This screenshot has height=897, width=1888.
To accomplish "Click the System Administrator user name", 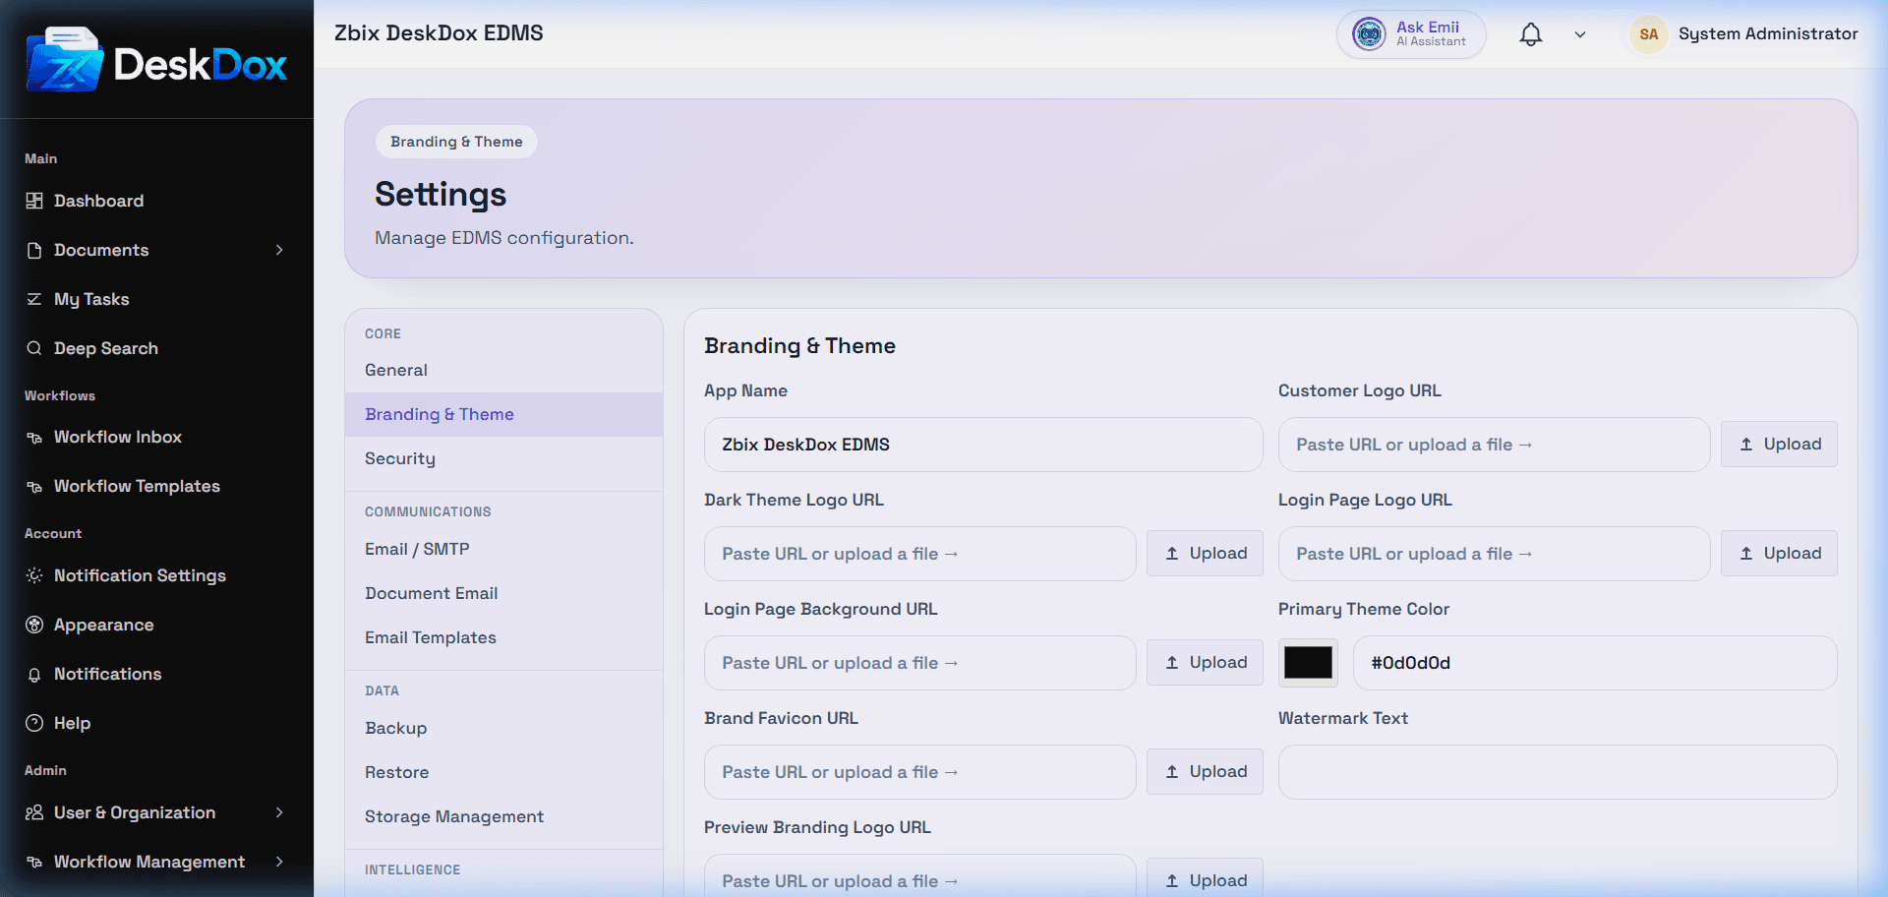I will click(x=1768, y=34).
